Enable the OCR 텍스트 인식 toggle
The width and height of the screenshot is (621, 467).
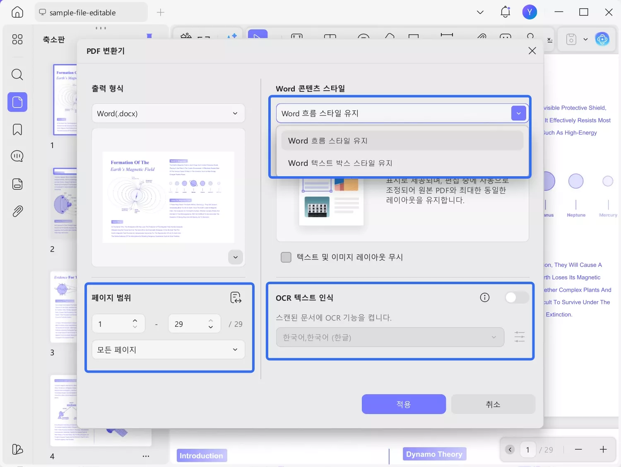(517, 297)
